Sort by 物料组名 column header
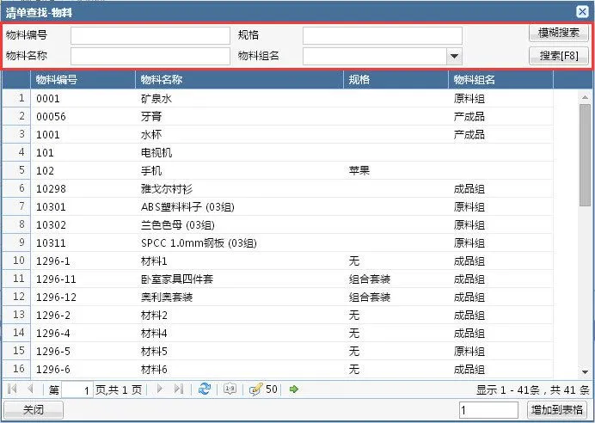This screenshot has width=595, height=423. 501,80
